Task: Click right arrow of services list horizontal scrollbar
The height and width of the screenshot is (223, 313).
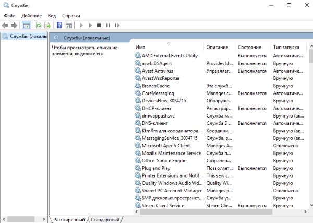Action: point(305,212)
